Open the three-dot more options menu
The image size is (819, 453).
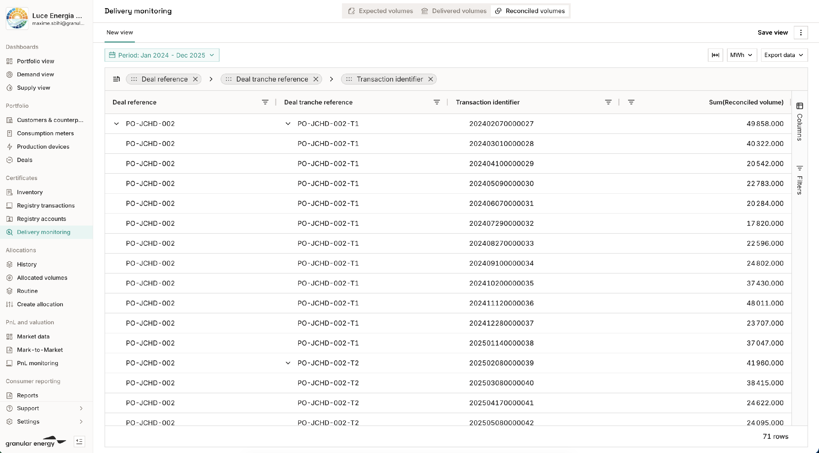coord(800,32)
